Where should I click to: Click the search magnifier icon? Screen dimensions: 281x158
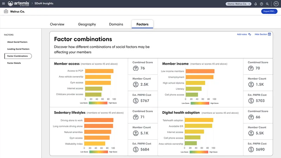pos(267,4)
